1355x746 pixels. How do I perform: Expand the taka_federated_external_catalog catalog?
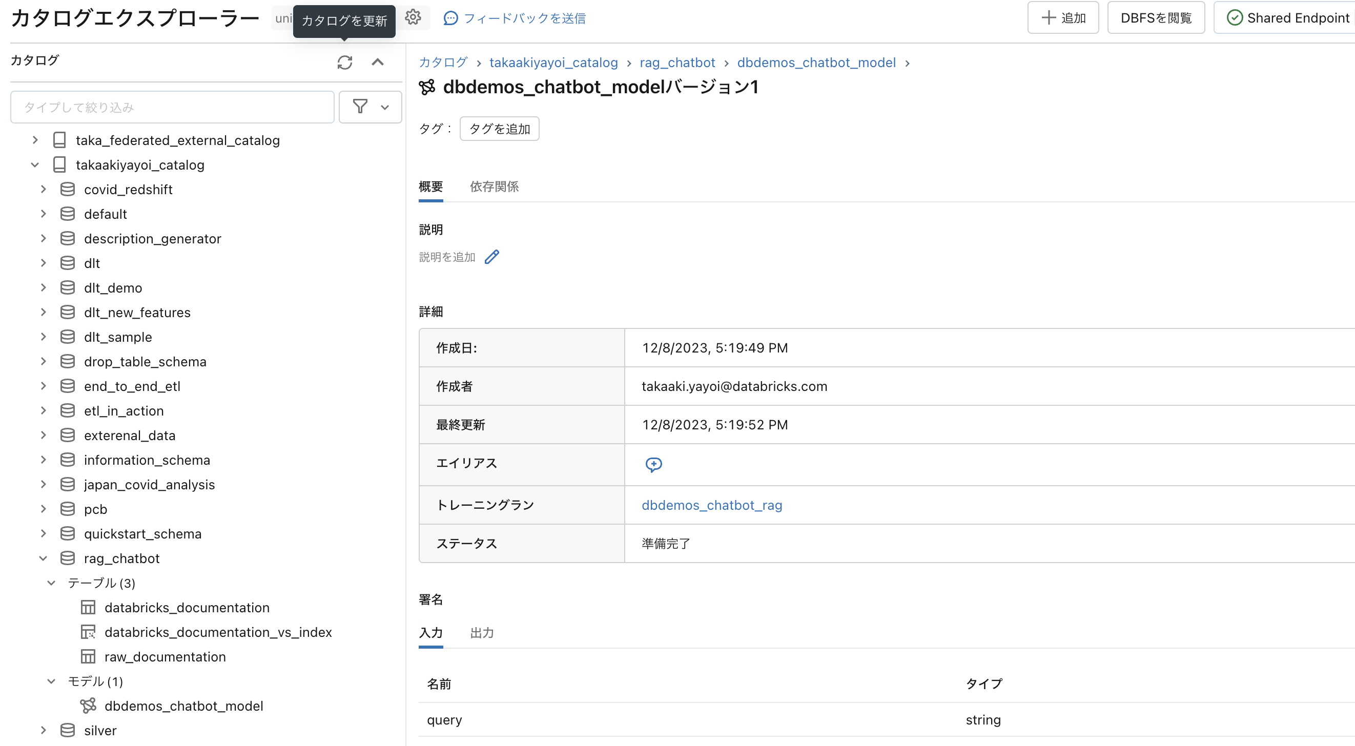(35, 140)
